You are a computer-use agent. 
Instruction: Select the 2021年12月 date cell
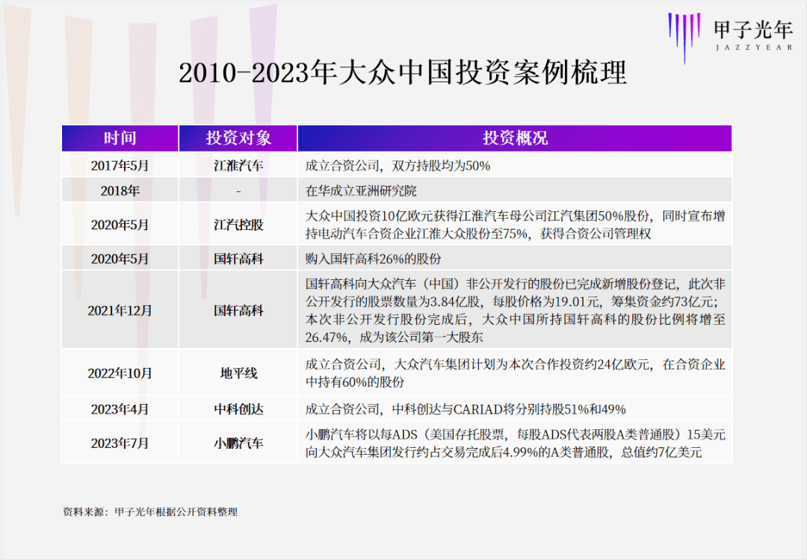(x=120, y=311)
